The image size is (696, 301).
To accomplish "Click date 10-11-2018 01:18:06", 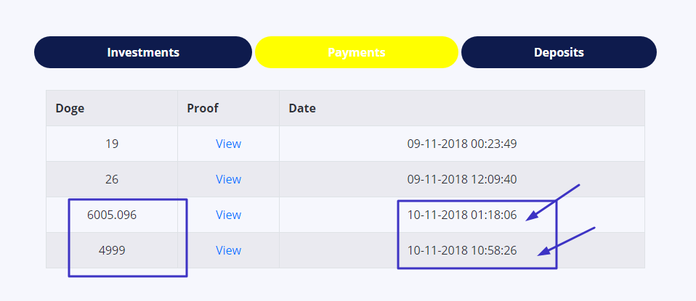I will pyautogui.click(x=462, y=215).
